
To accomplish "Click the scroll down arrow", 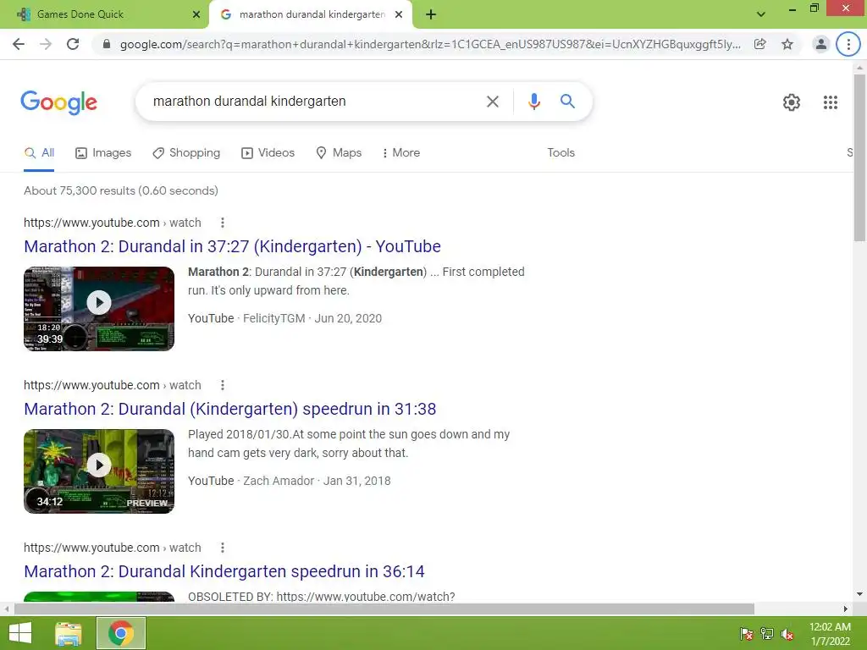I will 859,595.
